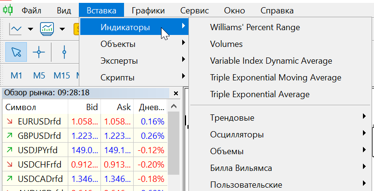Screen dimensions: 374x191
Task: Click the Днев... column header
Action: [x=150, y=107]
